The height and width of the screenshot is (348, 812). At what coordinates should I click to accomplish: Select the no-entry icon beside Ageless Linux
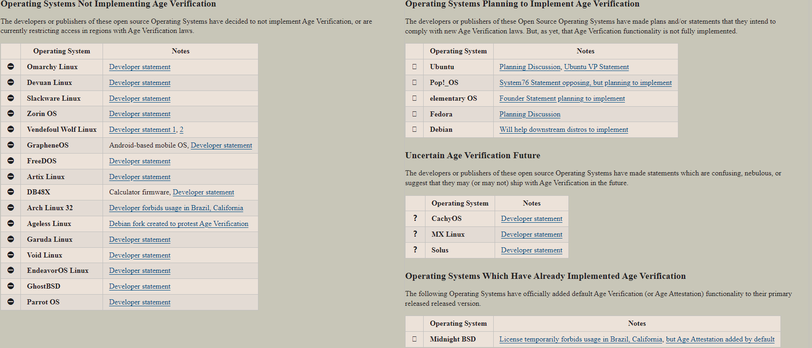(x=11, y=223)
